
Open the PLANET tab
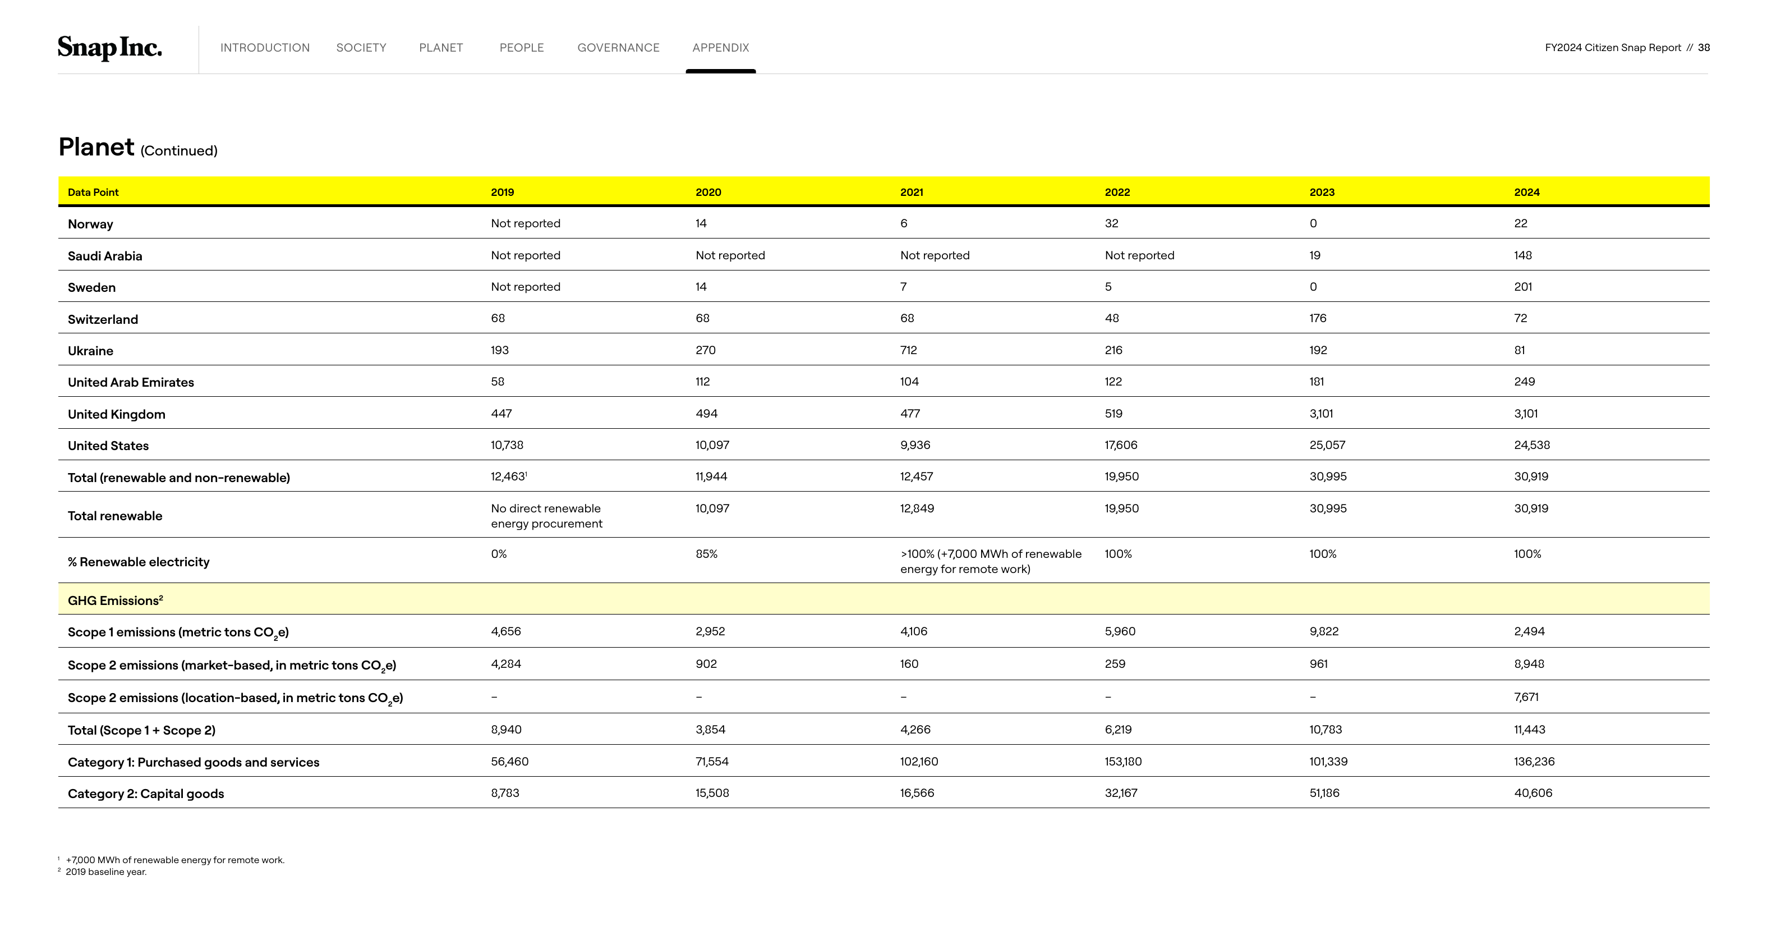pyautogui.click(x=441, y=47)
